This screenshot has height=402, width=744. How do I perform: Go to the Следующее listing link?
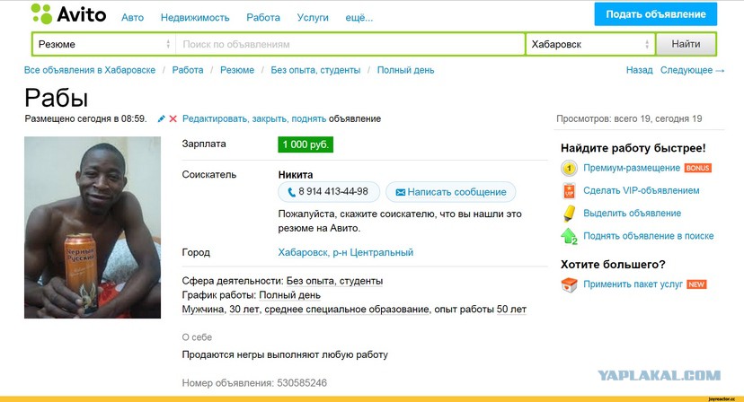(x=692, y=70)
